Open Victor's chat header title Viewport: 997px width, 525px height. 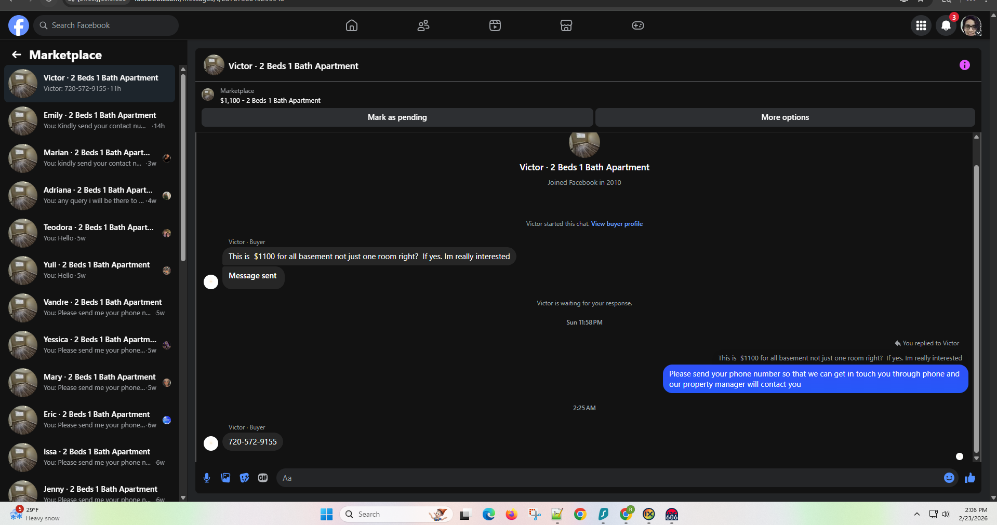293,66
